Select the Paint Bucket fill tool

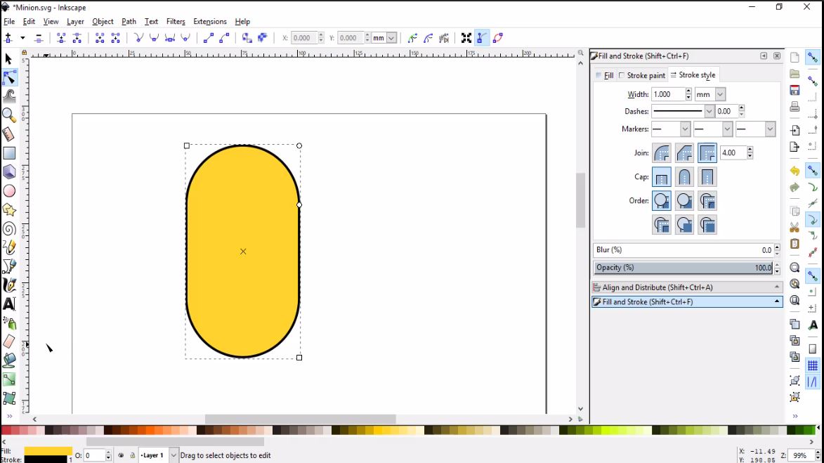(9, 360)
